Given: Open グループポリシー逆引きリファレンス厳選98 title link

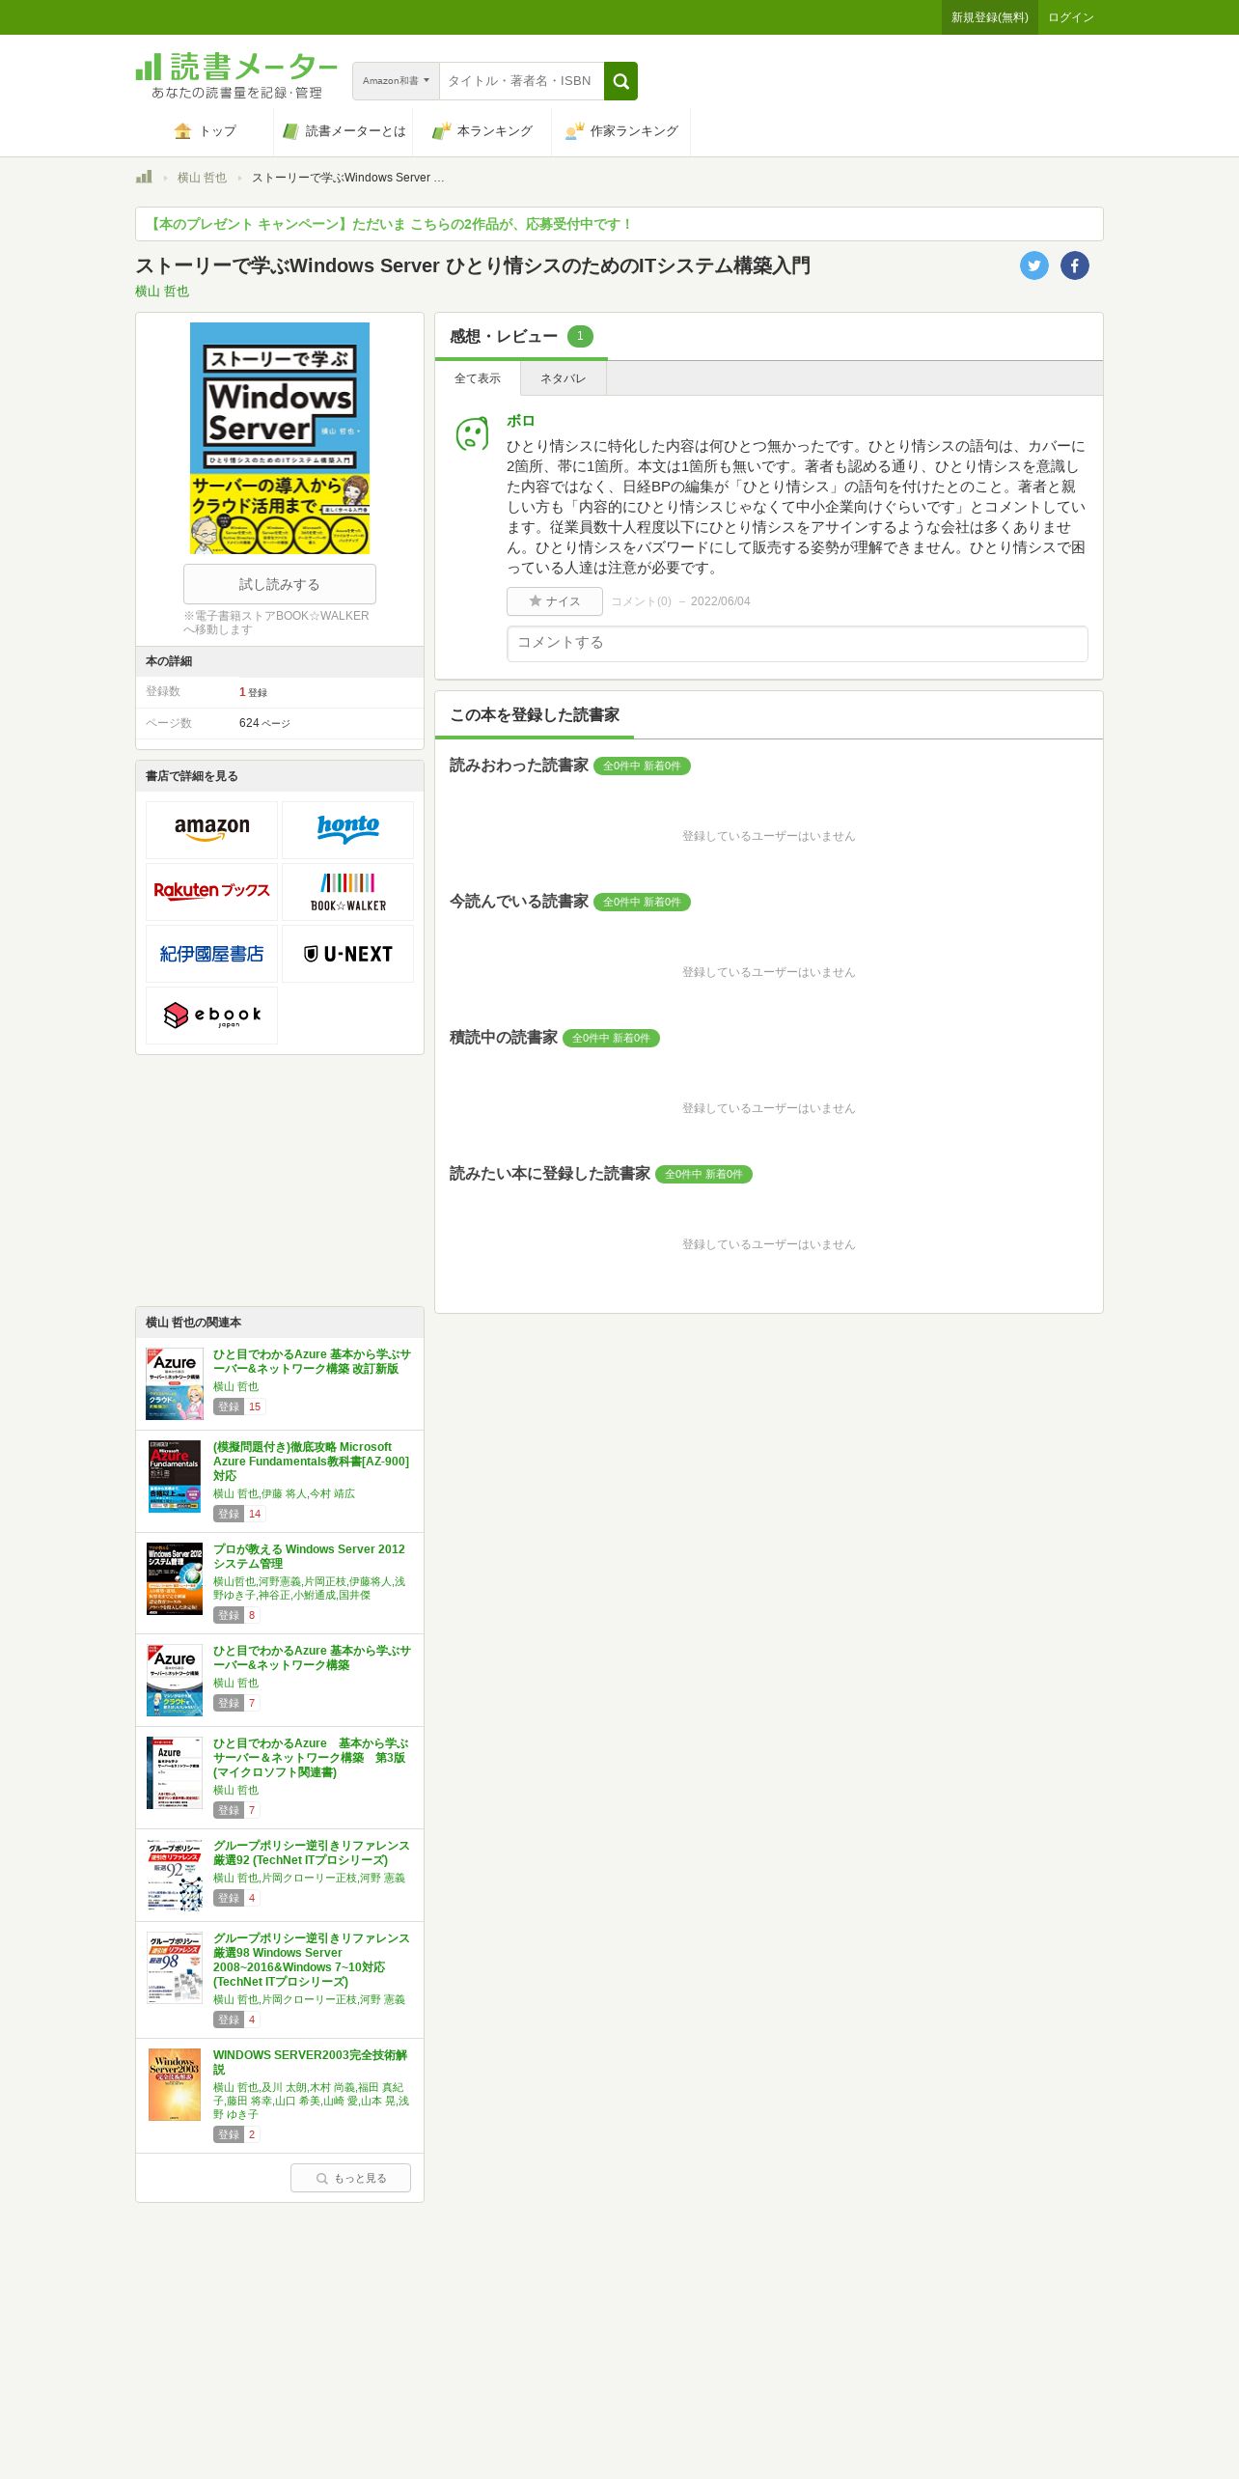Looking at the screenshot, I should coord(311,1960).
